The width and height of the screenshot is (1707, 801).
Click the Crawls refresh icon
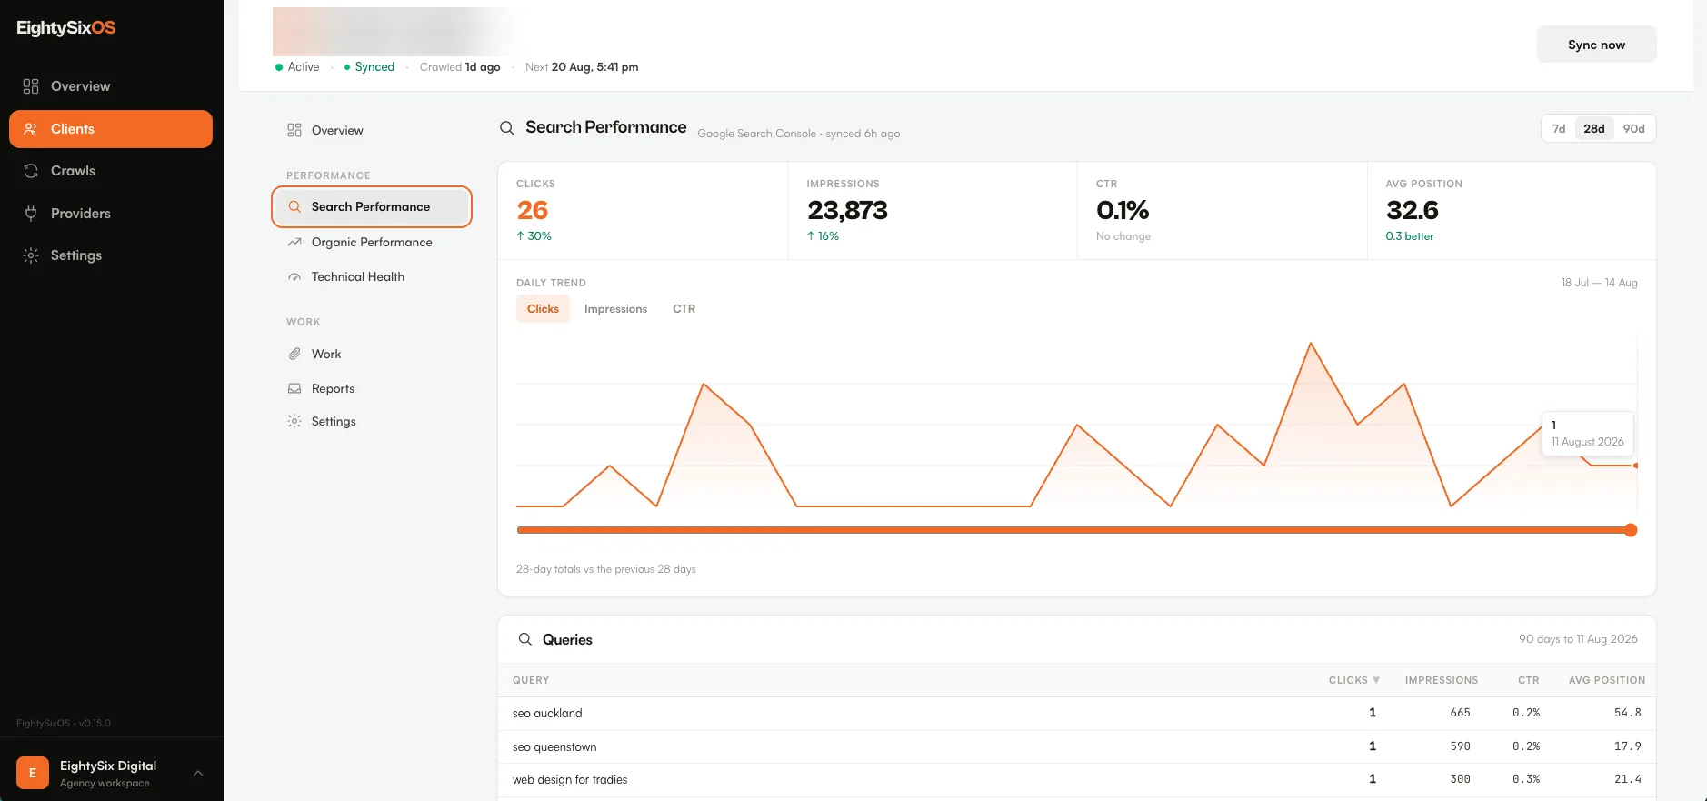coord(31,171)
